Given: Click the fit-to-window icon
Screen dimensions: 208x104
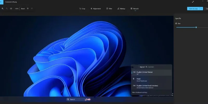Looking at the screenshot, I should 11,9.
